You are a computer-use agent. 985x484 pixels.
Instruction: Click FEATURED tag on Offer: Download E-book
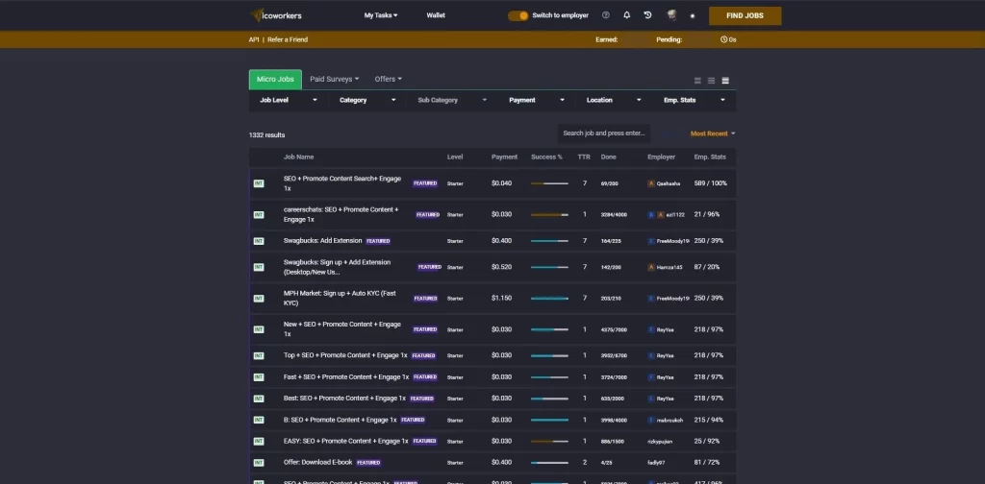coord(368,463)
